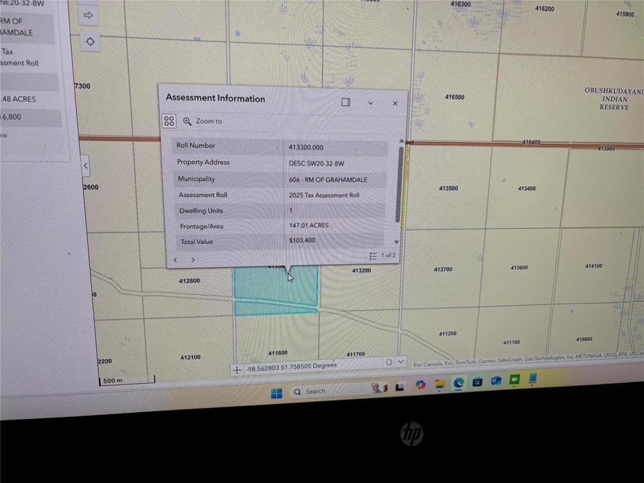Viewport: 644px width, 483px height.
Task: Collapse the left side panel with the arrow
Action: [86, 167]
